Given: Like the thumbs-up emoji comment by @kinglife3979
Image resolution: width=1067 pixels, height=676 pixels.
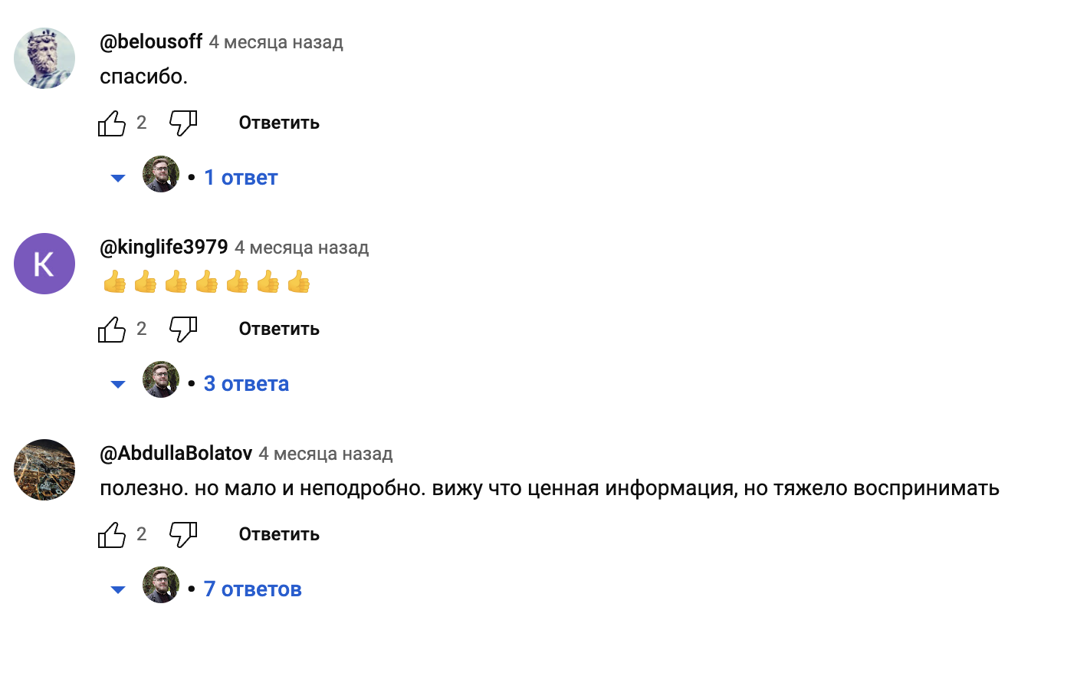Looking at the screenshot, I should click(x=112, y=329).
